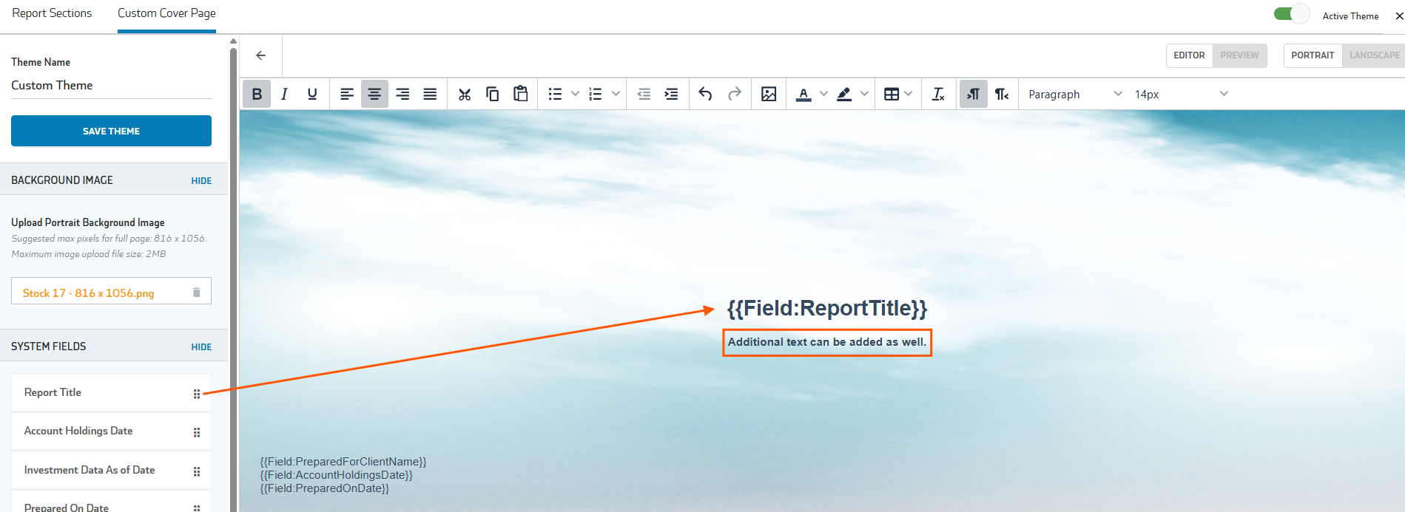Apply text color
Screen dimensions: 1405x512
(x=803, y=94)
